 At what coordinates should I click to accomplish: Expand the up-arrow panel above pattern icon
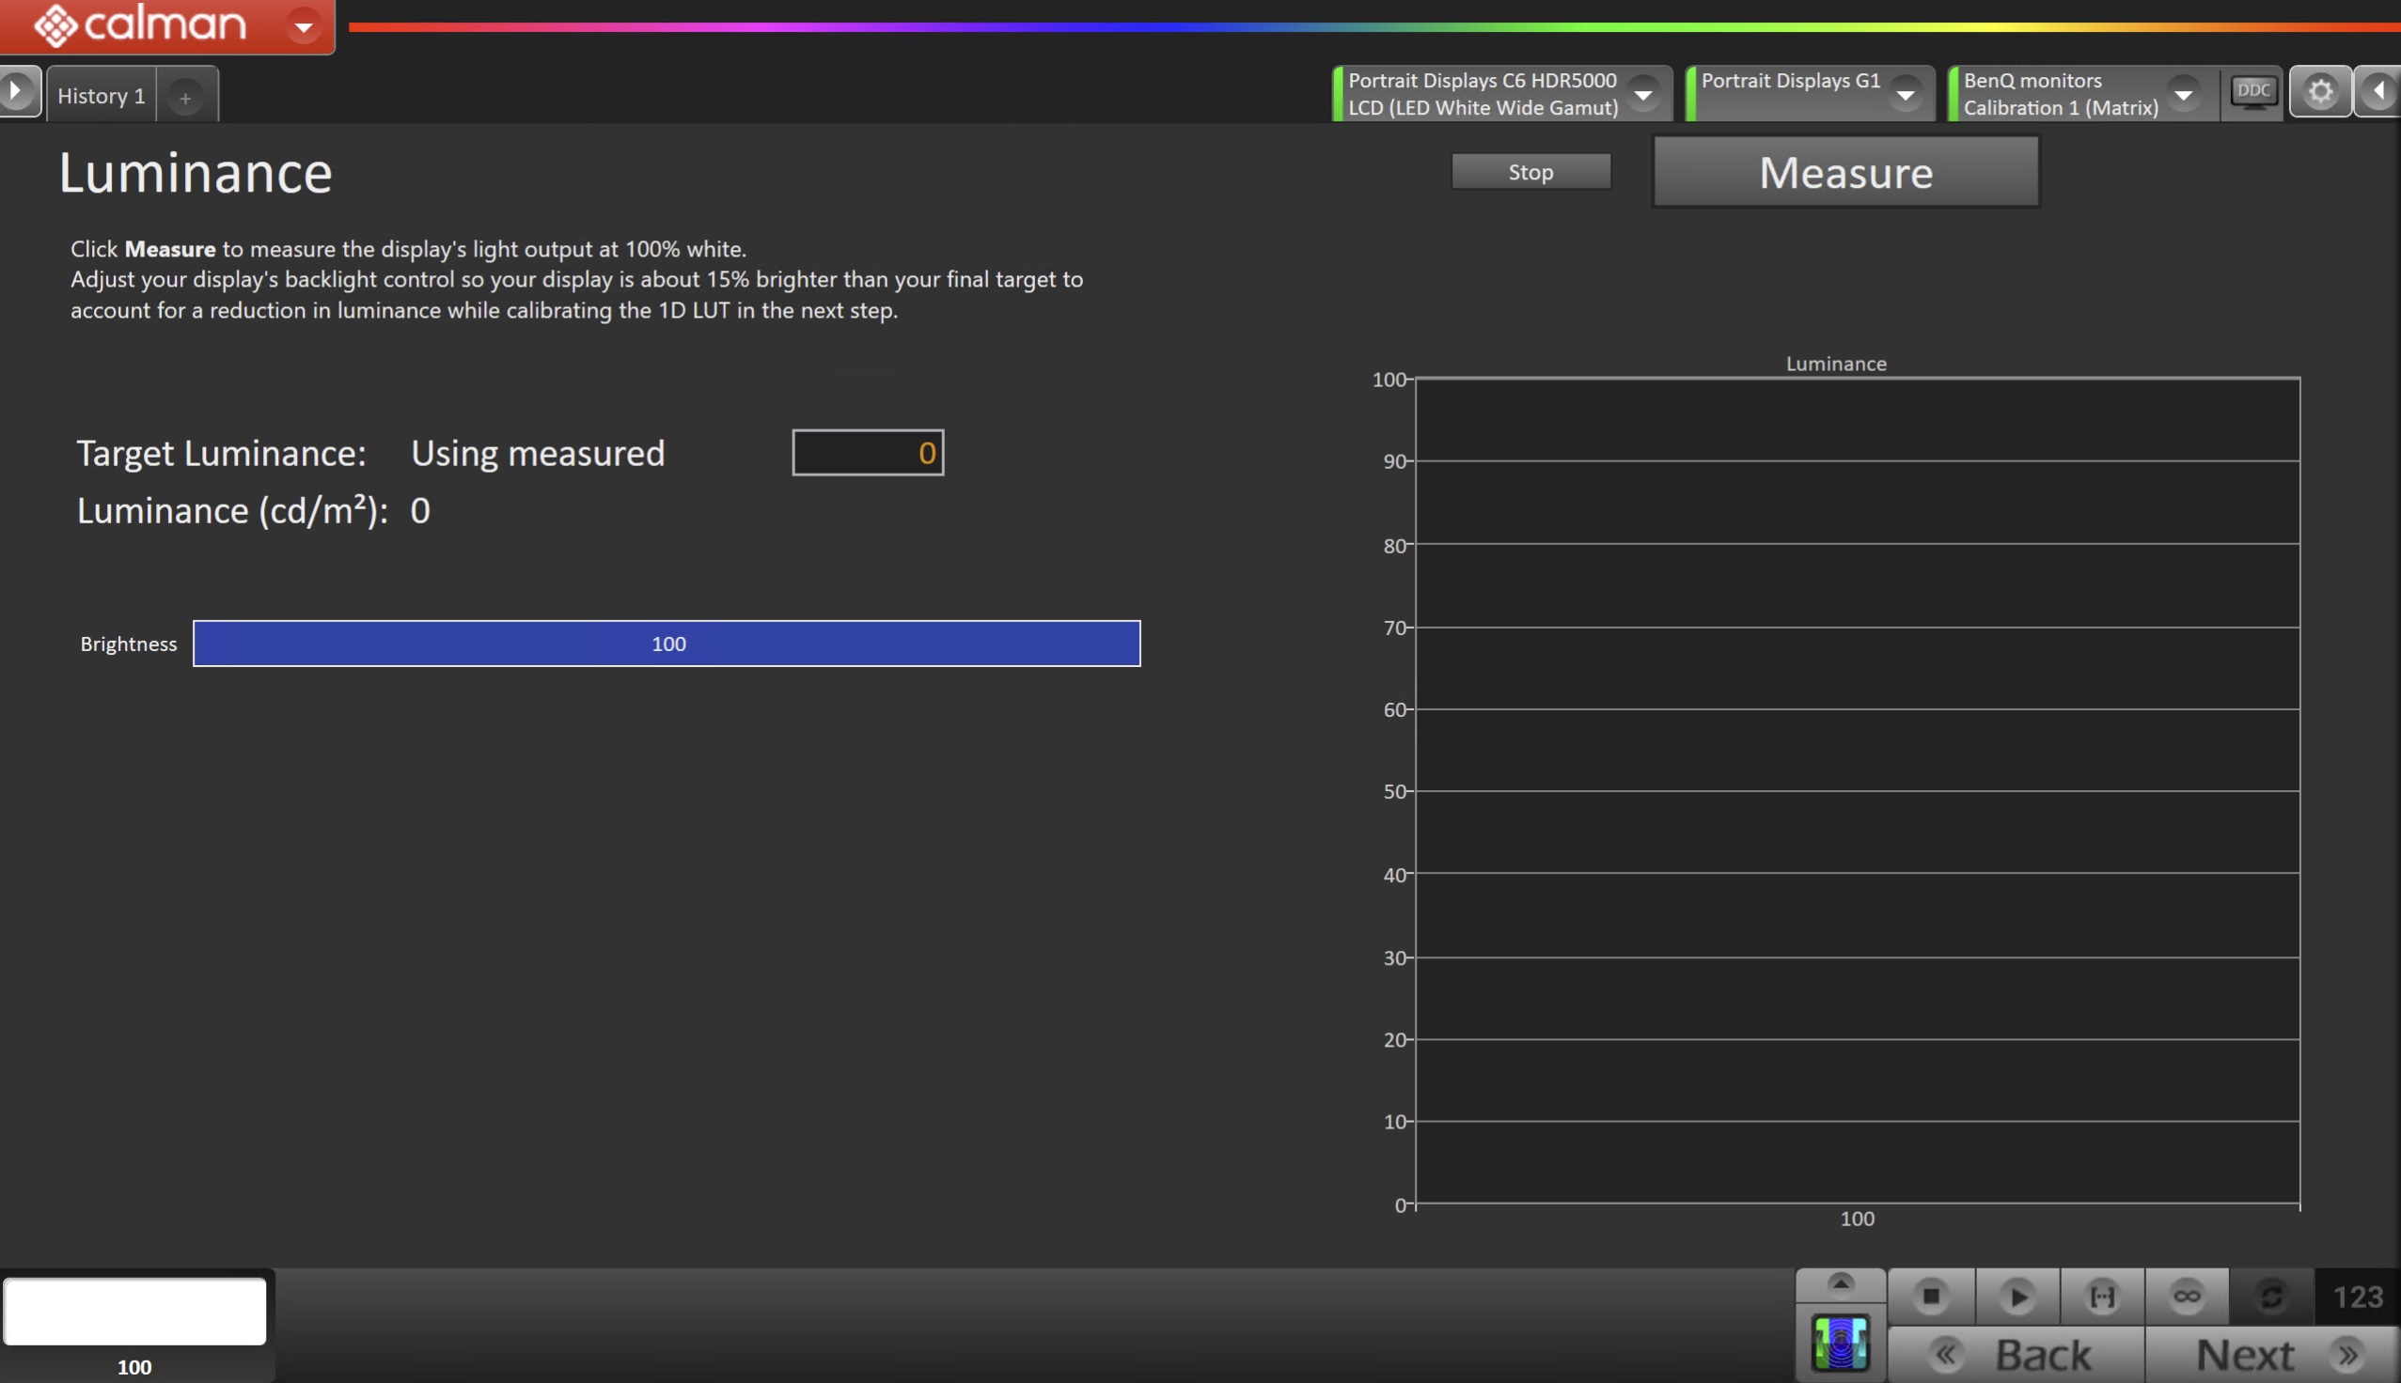[1841, 1284]
